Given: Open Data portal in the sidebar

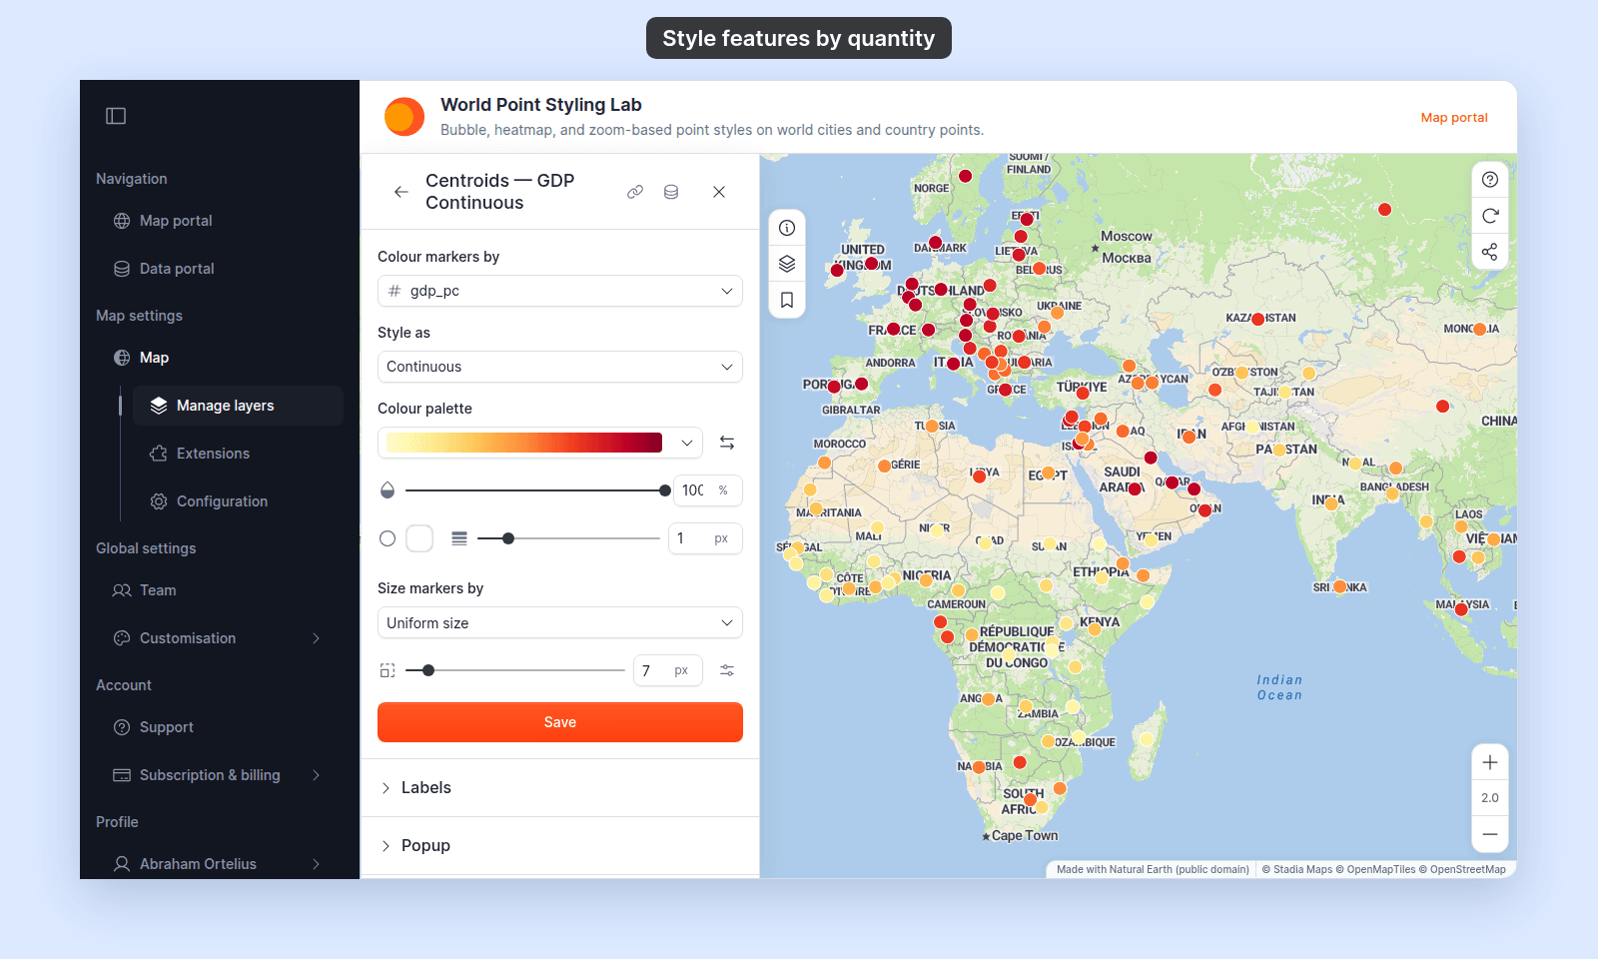Looking at the screenshot, I should pyautogui.click(x=220, y=269).
